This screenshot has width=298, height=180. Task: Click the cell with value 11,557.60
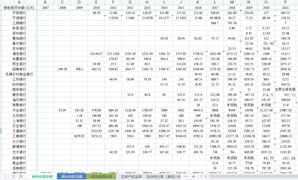coord(266,110)
